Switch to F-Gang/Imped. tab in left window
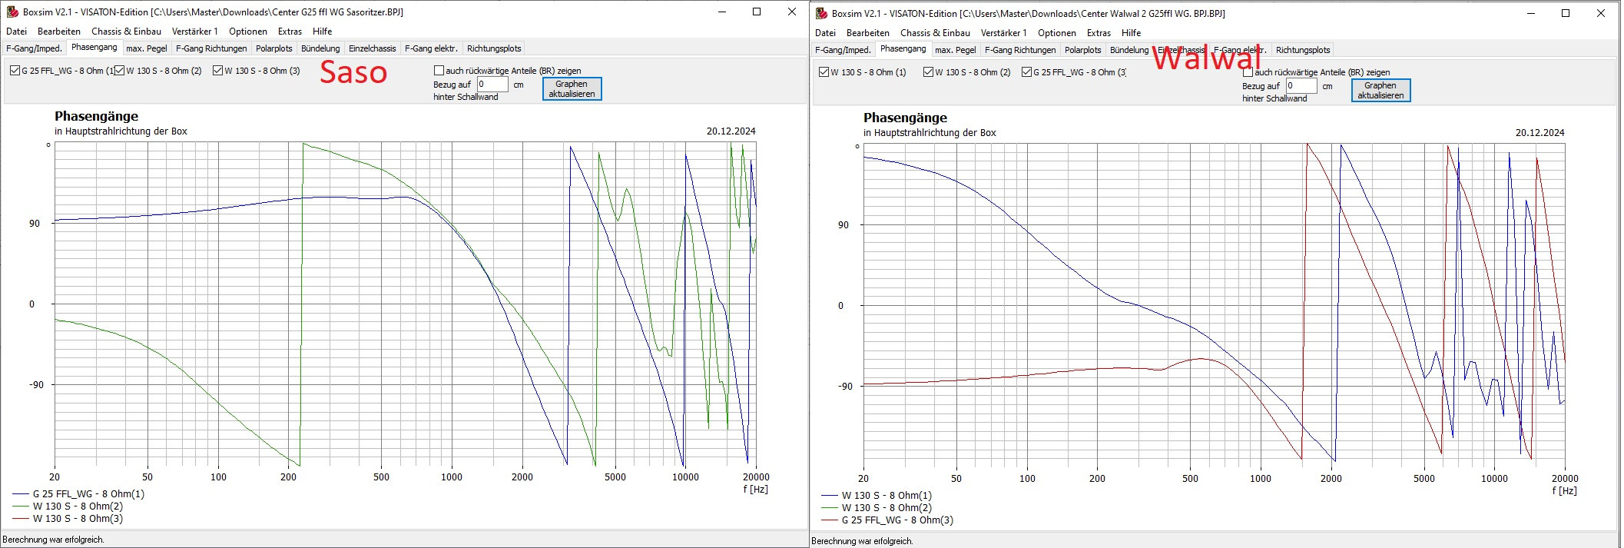 click(x=34, y=48)
